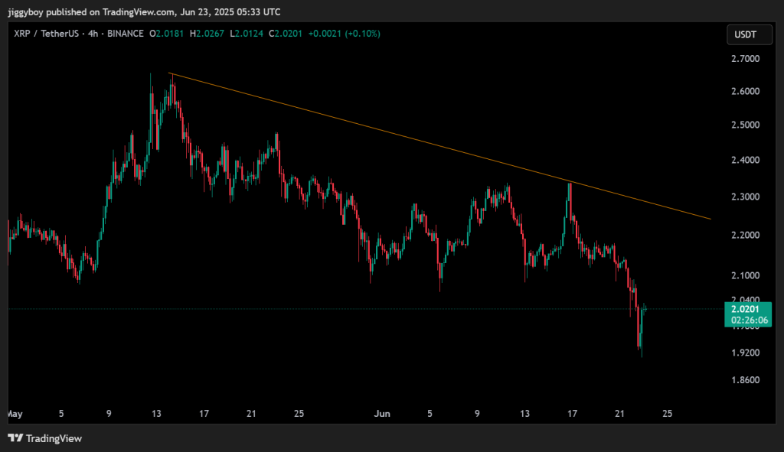Click the 2.7000 price axis label

[744, 59]
